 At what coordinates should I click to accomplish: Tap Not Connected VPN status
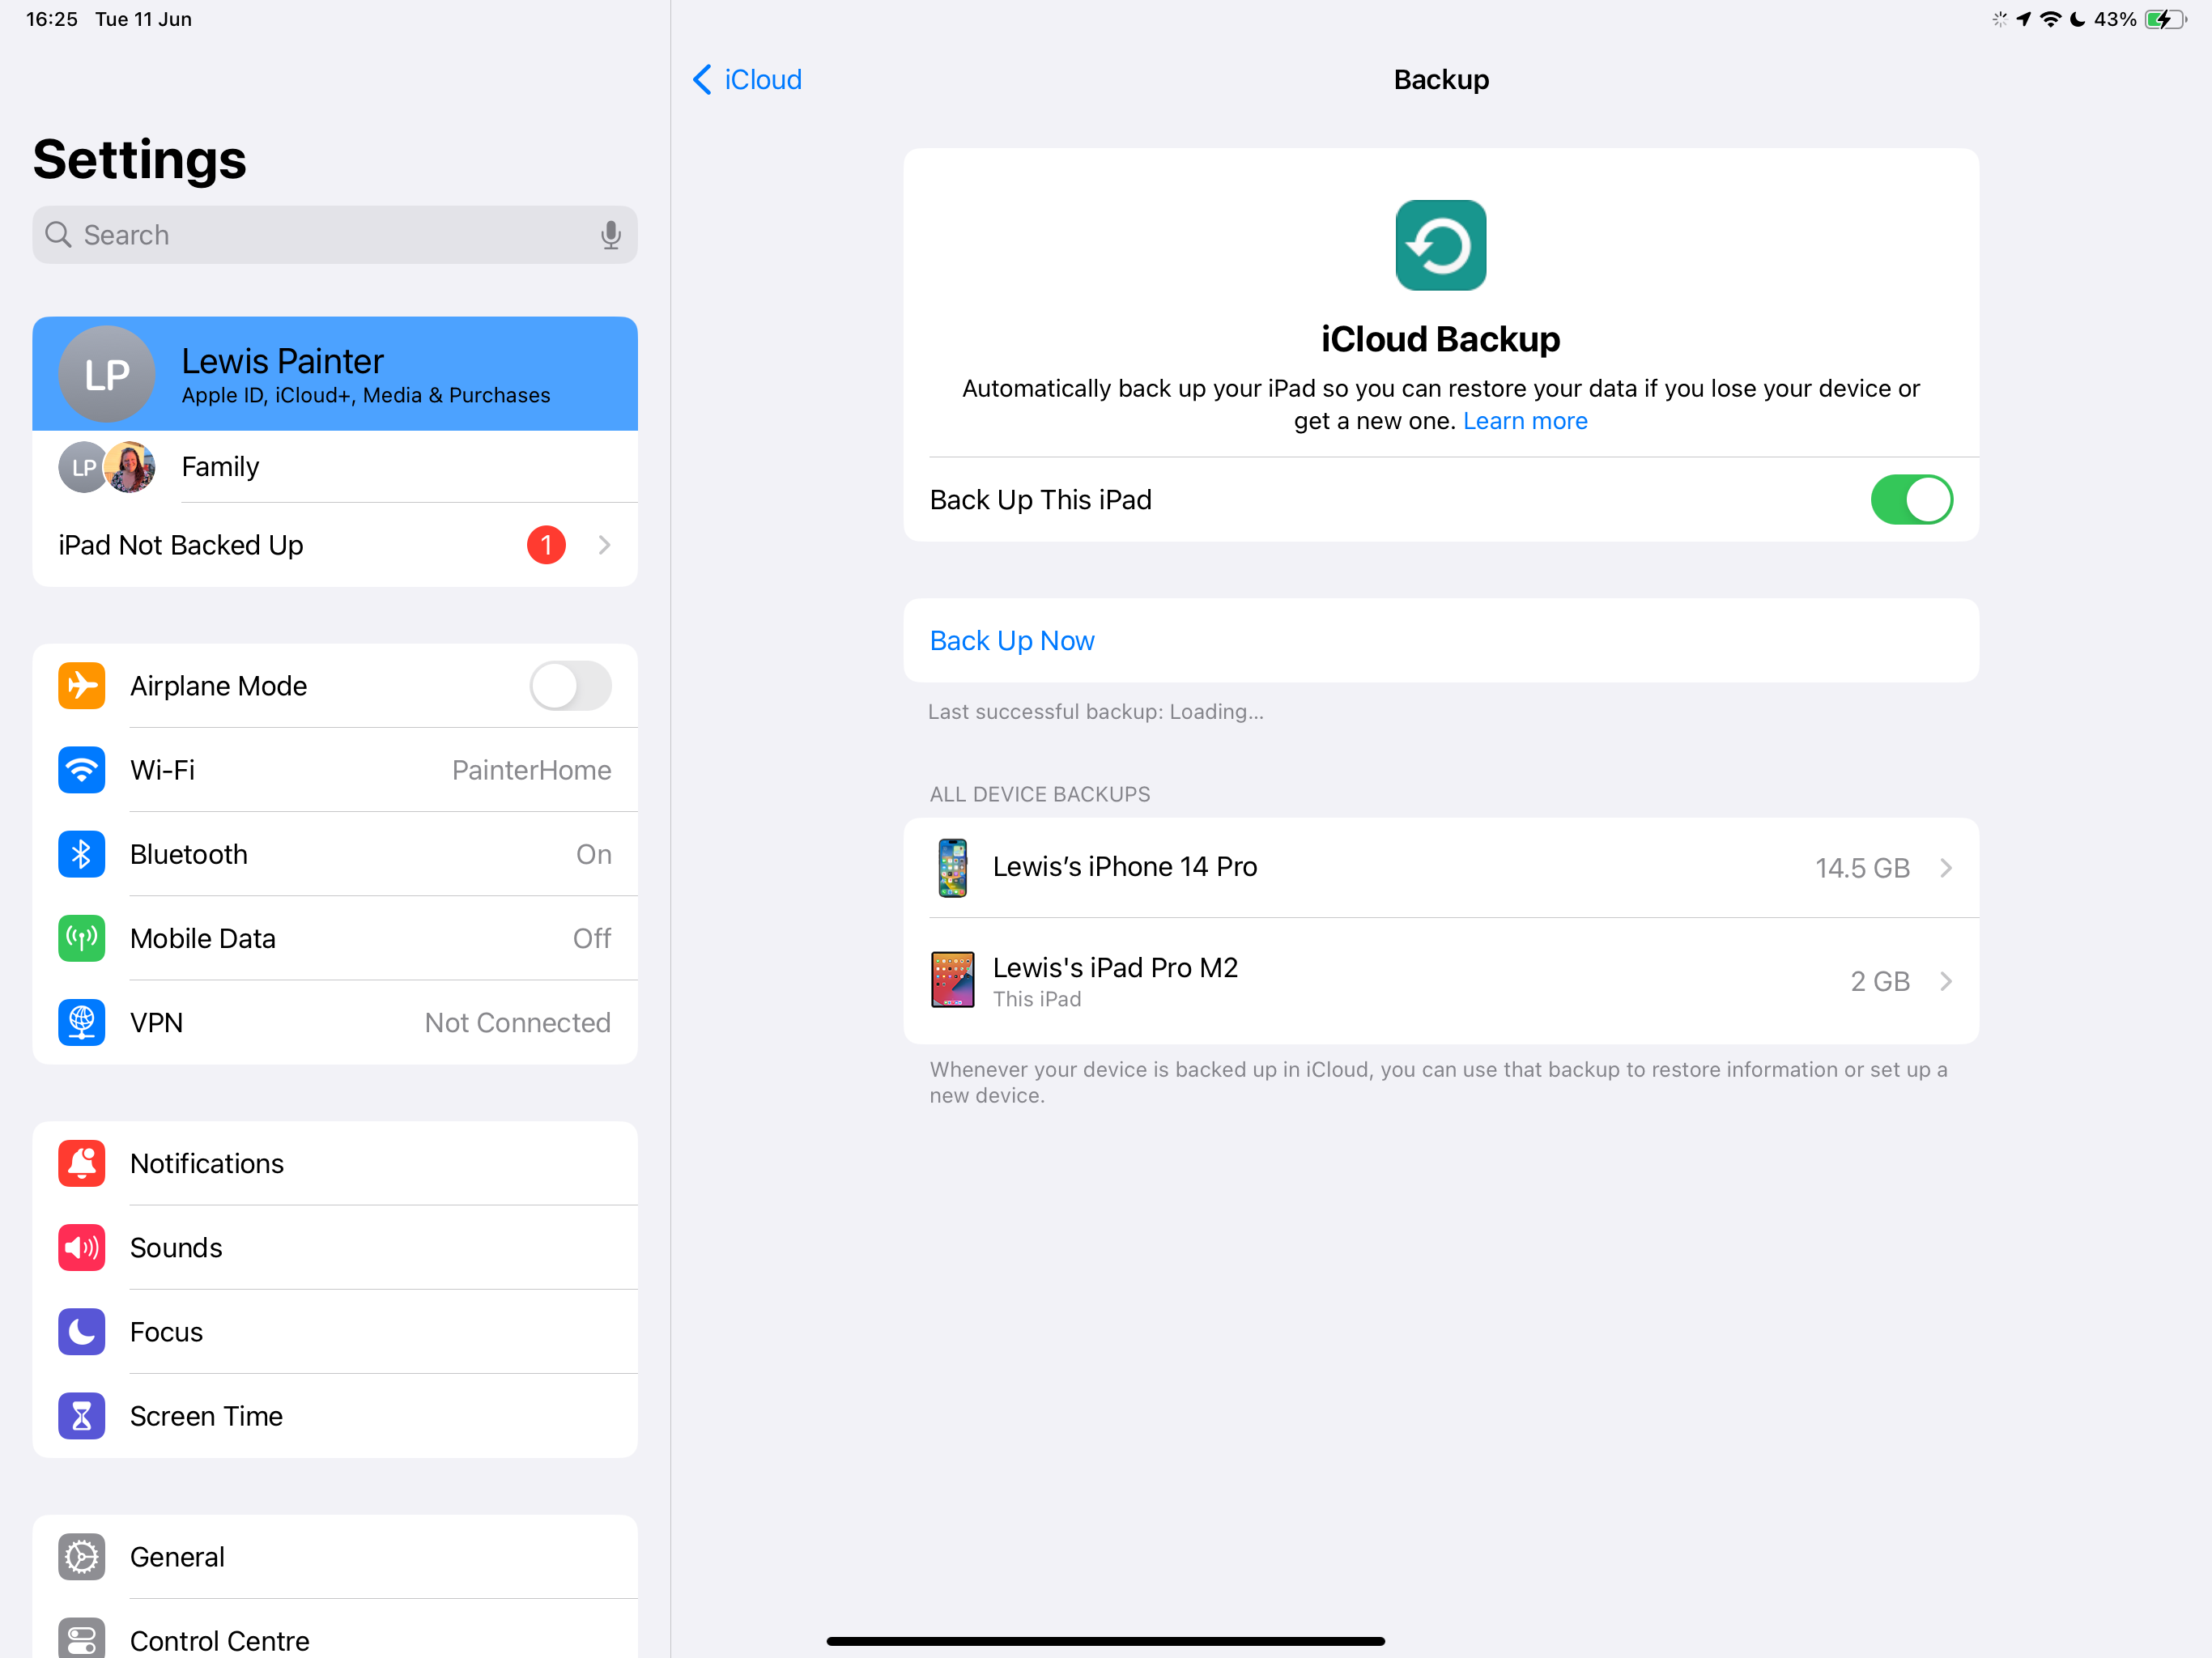pos(517,1022)
